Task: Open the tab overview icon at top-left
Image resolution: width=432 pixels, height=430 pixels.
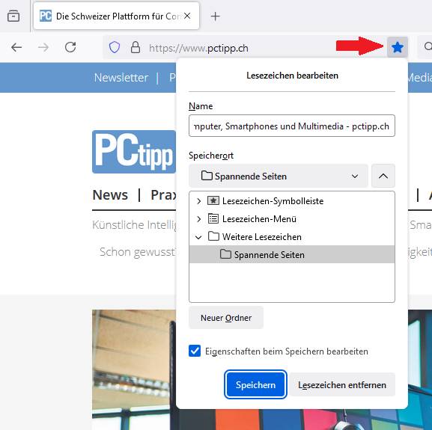Action: point(13,16)
